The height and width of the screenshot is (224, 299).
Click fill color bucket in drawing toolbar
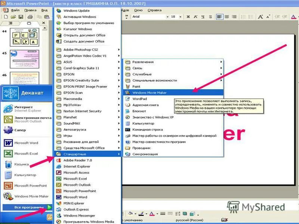130,214
